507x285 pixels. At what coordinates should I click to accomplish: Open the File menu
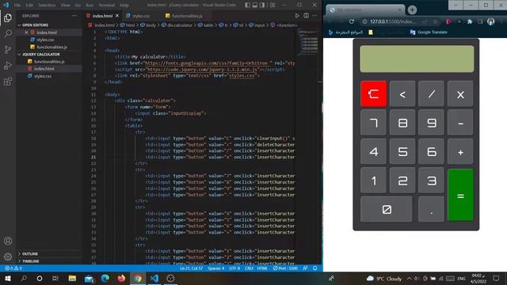pos(17,5)
